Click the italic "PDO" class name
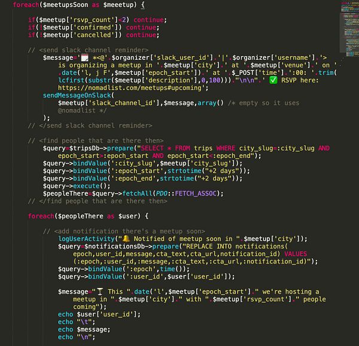Viewport: 359px width, 346px height. point(162,194)
